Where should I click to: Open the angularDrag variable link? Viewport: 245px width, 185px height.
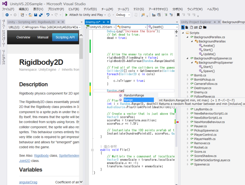[x=28, y=182]
